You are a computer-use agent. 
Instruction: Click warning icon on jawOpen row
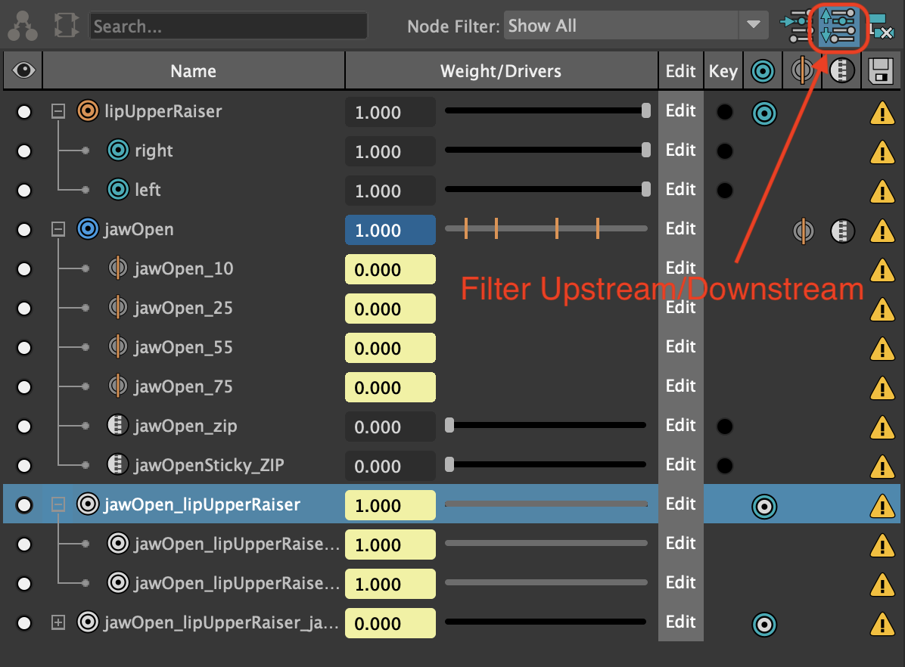pos(882,231)
